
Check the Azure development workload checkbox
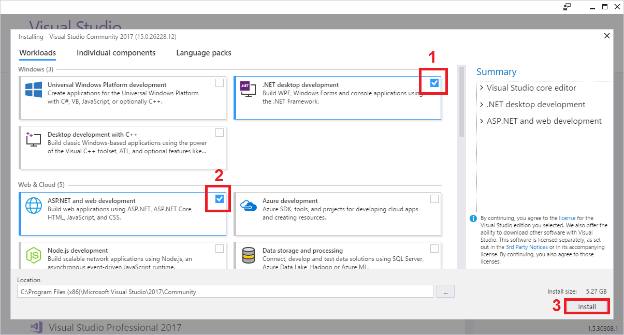[x=434, y=199]
